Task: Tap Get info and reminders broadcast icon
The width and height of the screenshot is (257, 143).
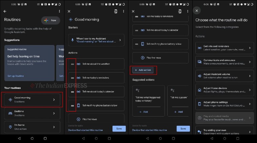Action: 199,48
